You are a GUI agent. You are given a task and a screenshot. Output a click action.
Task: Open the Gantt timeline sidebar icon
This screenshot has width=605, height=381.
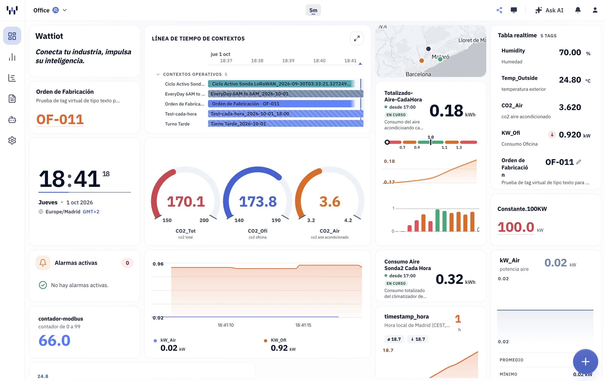pyautogui.click(x=12, y=78)
